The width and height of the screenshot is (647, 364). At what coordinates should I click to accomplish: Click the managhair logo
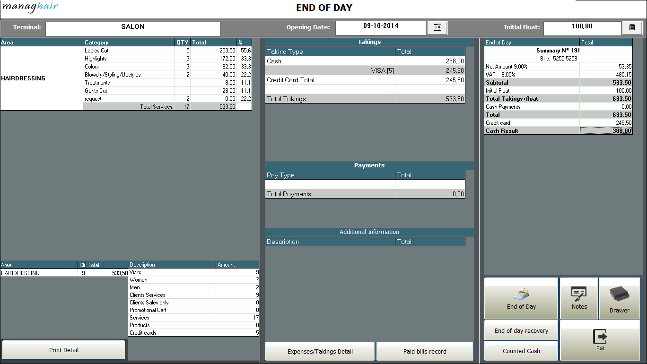30,8
